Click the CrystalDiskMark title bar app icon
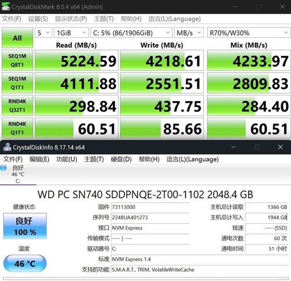This screenshot has width=291, height=281. pos(6,7)
